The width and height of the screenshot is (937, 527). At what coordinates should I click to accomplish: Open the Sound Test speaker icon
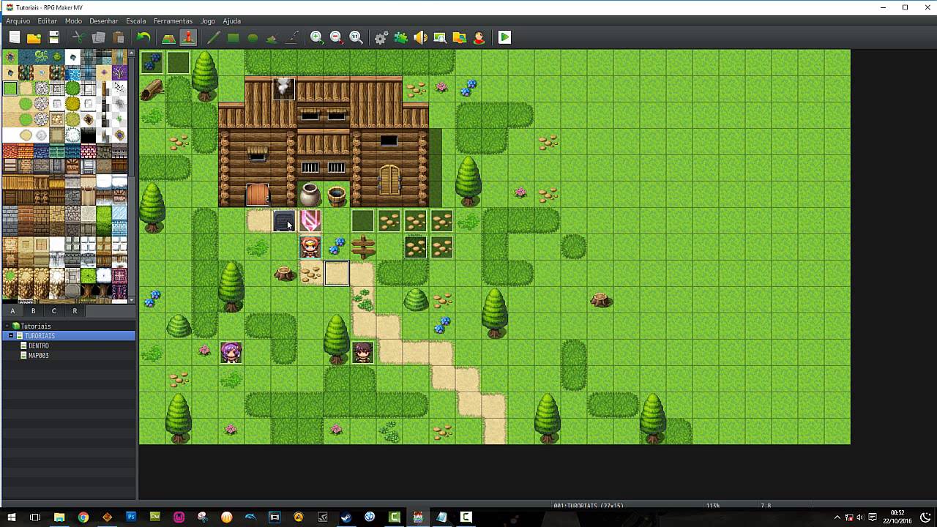coord(421,37)
